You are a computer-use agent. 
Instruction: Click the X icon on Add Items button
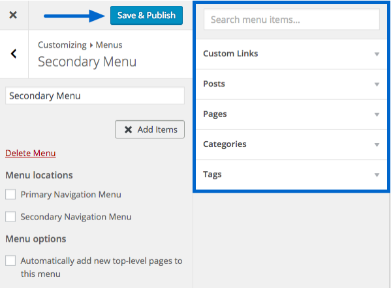click(x=128, y=129)
